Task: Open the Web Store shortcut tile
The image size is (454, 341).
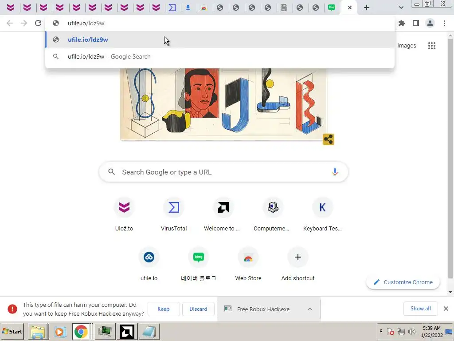Action: 248,265
